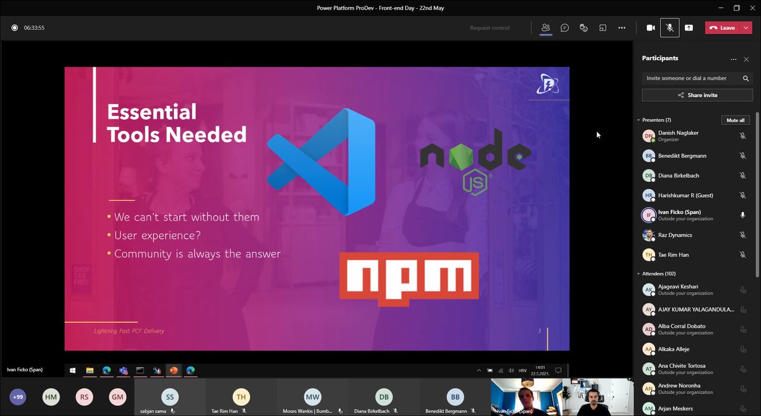761x416 pixels.
Task: Select participant Harishkumar R (Guest)
Action: pos(695,195)
